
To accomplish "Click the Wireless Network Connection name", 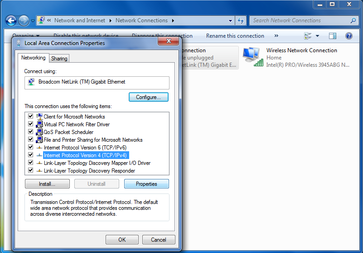I will [x=302, y=50].
